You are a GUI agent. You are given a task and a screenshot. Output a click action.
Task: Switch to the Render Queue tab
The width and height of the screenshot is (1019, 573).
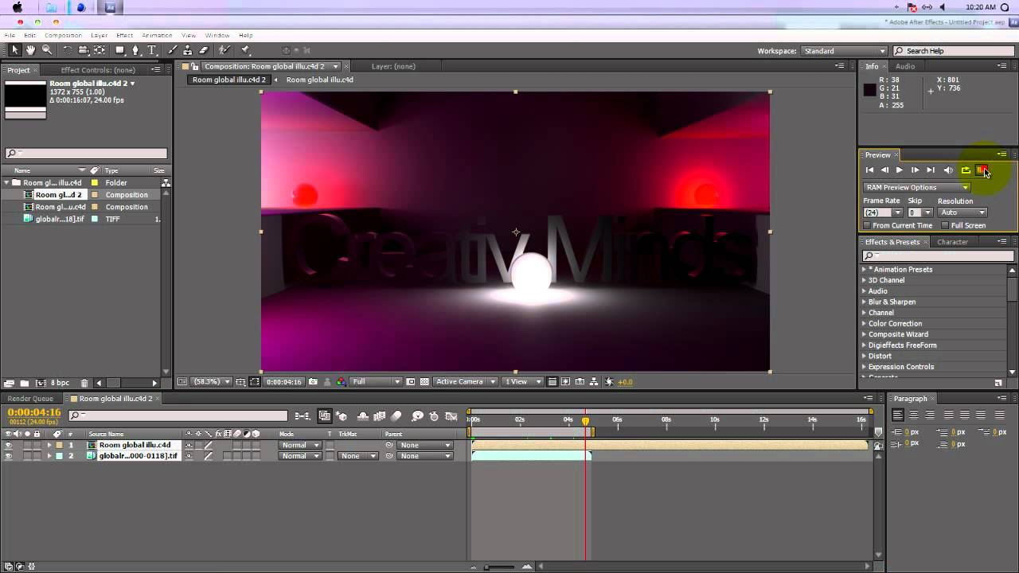[x=32, y=399]
